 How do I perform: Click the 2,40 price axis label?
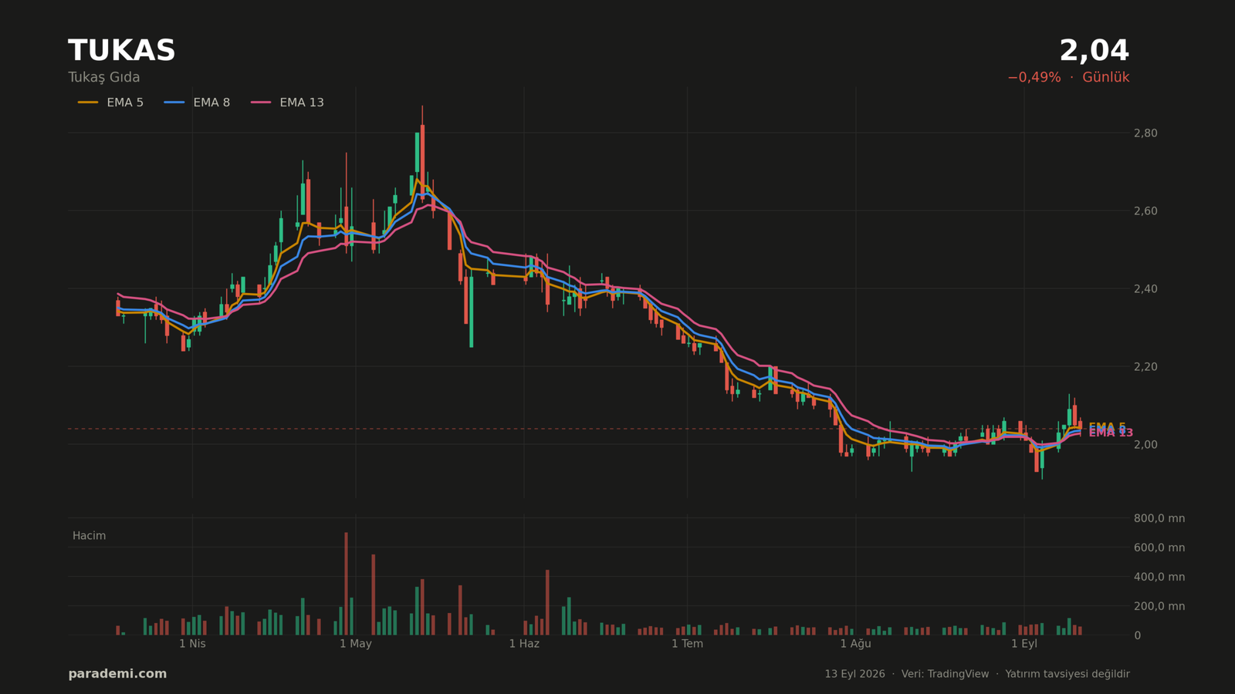(1145, 289)
